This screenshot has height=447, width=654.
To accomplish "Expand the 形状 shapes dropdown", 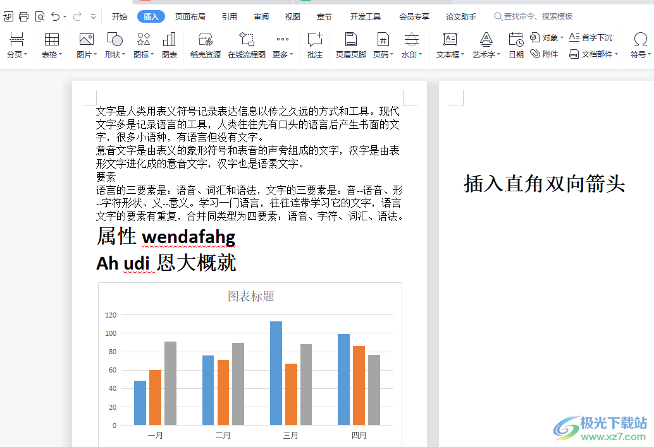I will coord(123,54).
